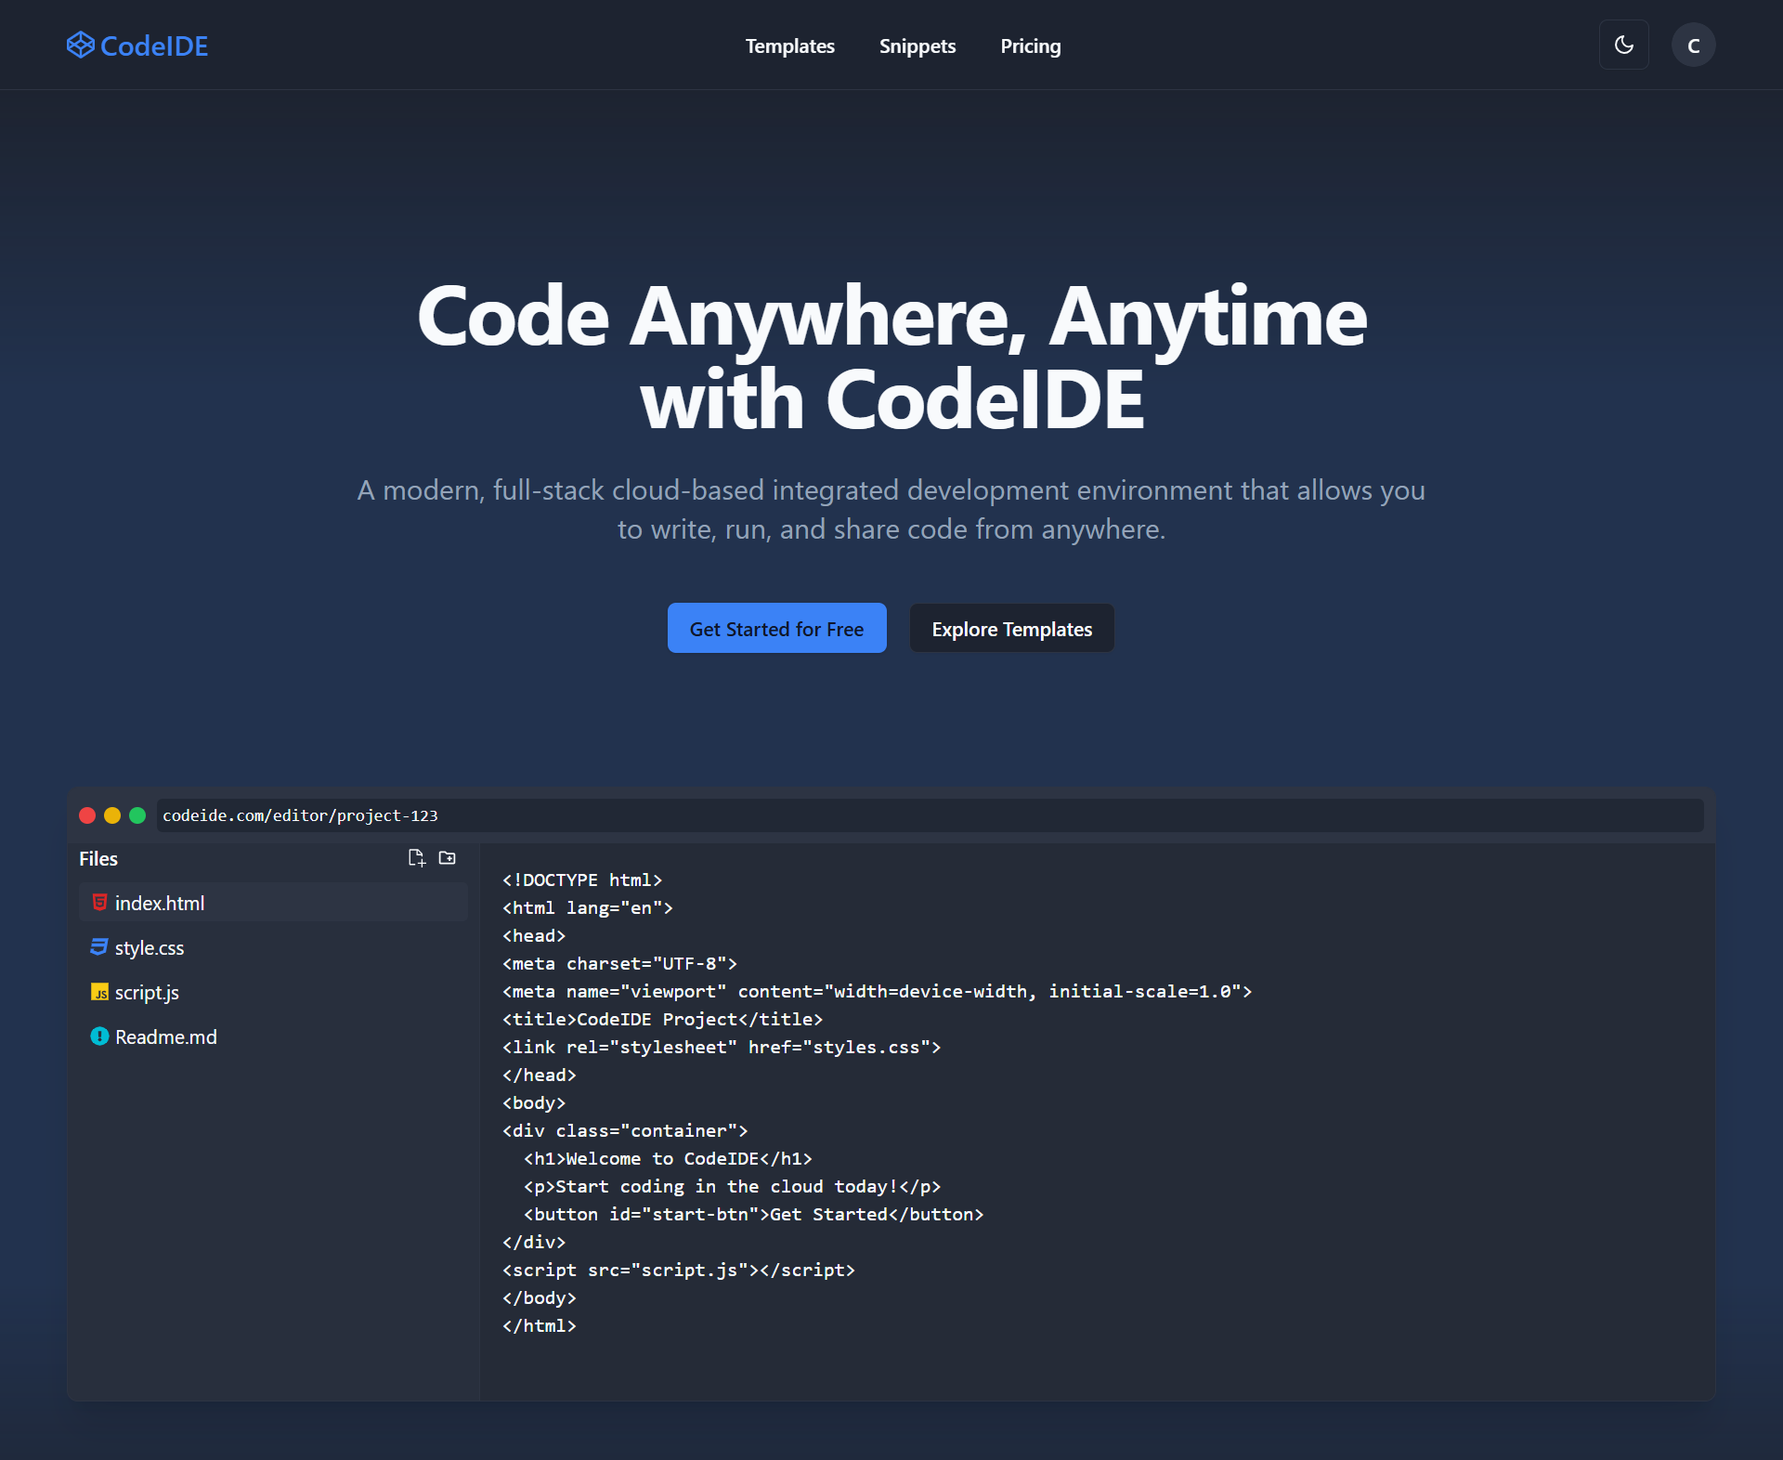Open script.js from the file list
1783x1460 pixels.
(146, 992)
